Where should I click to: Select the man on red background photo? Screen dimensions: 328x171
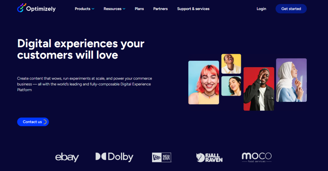pyautogui.click(x=259, y=89)
